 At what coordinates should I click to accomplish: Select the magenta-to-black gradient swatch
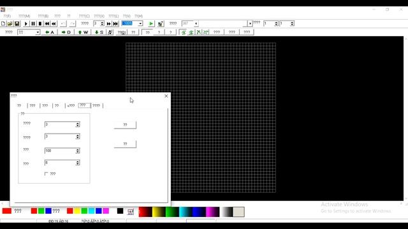[212, 212]
